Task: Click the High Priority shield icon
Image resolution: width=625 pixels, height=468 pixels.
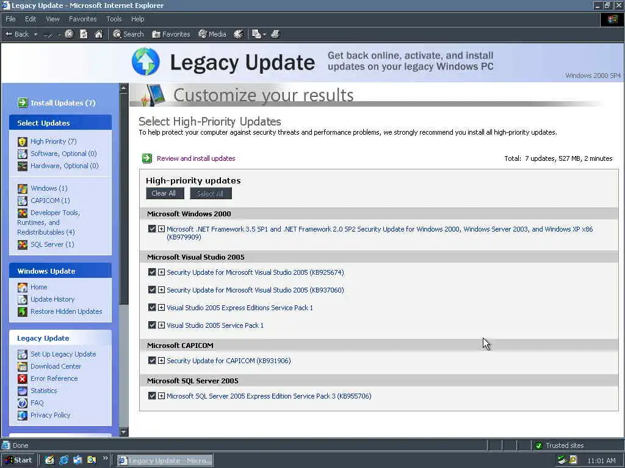Action: point(23,141)
